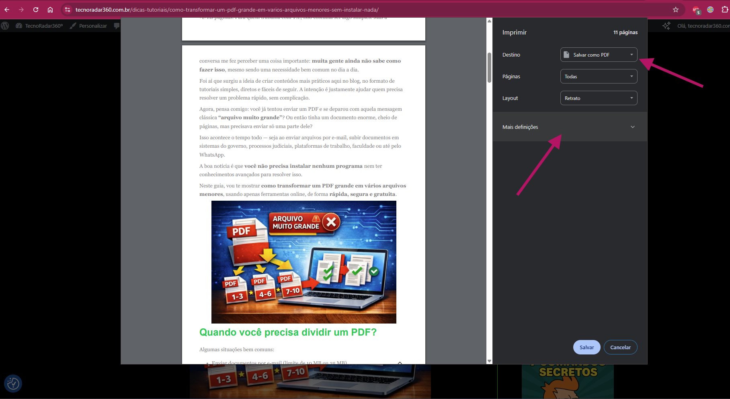Click the preview scrollbar down arrow
Viewport: 730px width, 399px height.
click(x=489, y=361)
